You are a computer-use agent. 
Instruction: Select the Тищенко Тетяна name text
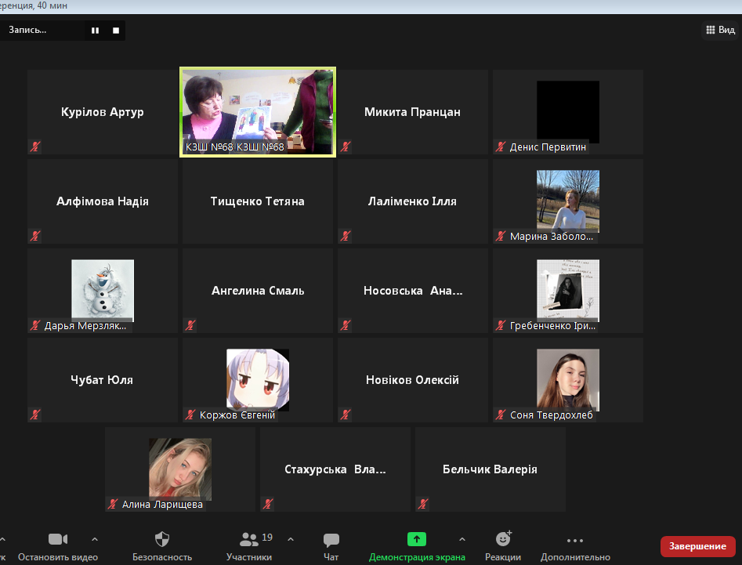258,201
